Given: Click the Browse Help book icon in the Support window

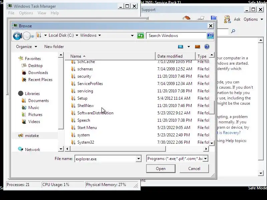Looking at the screenshot, I should coord(214,18).
